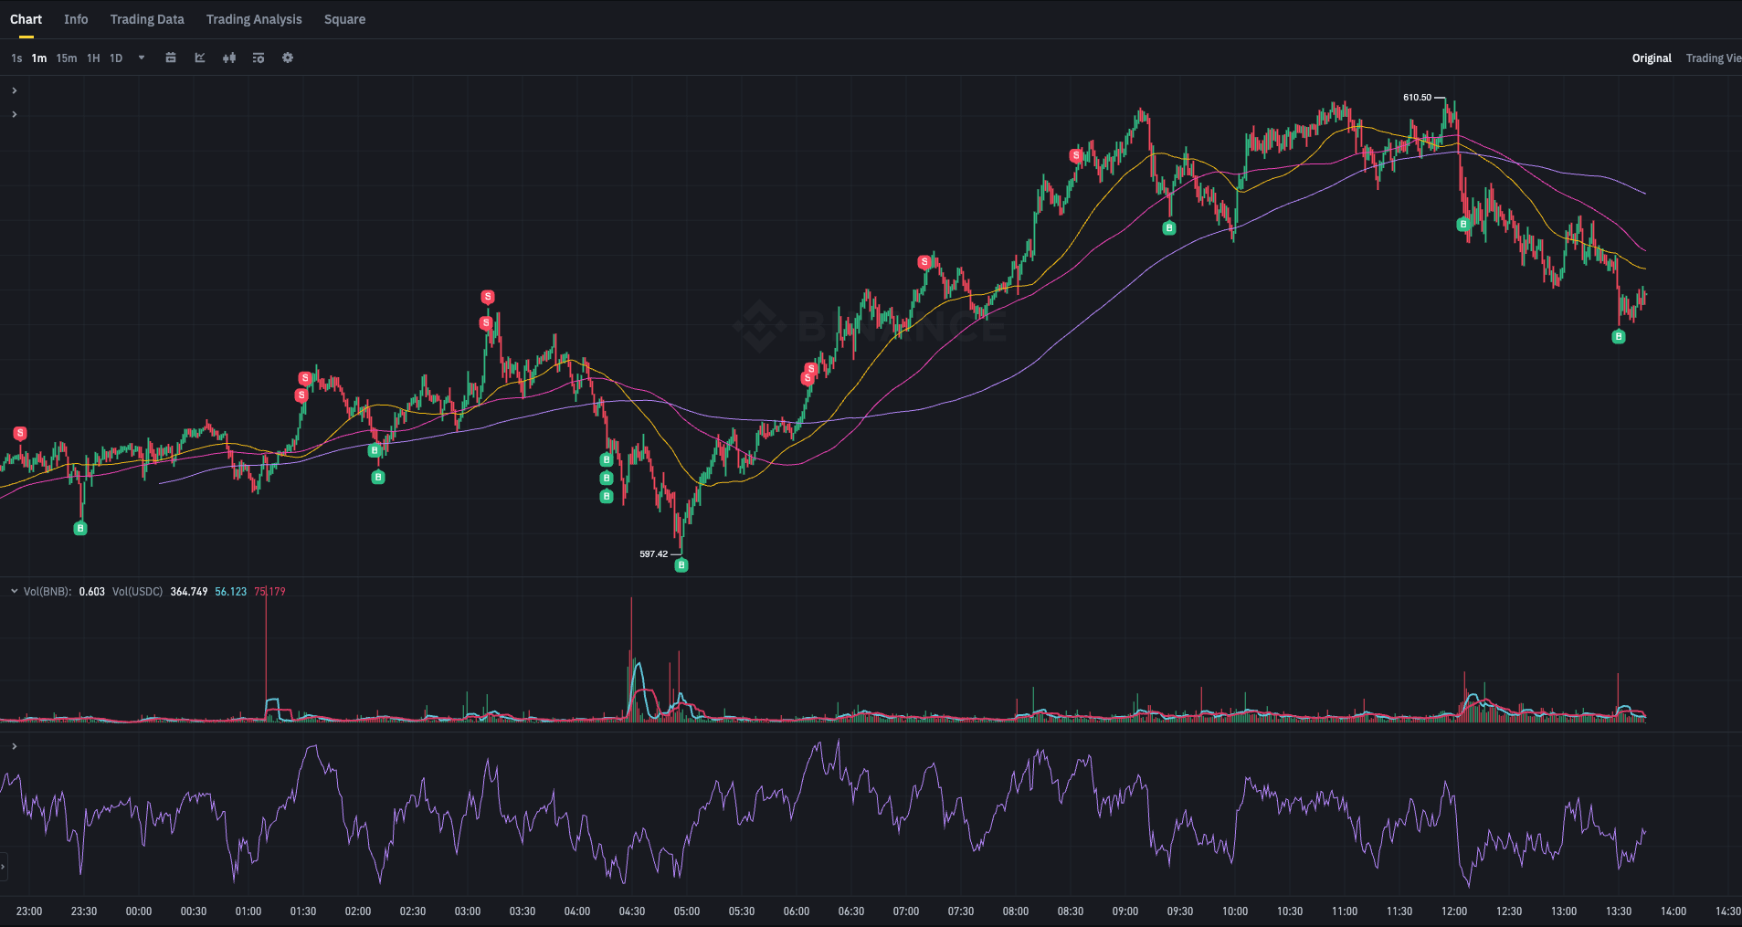The image size is (1742, 927).
Task: Go to the Info section
Action: click(76, 19)
